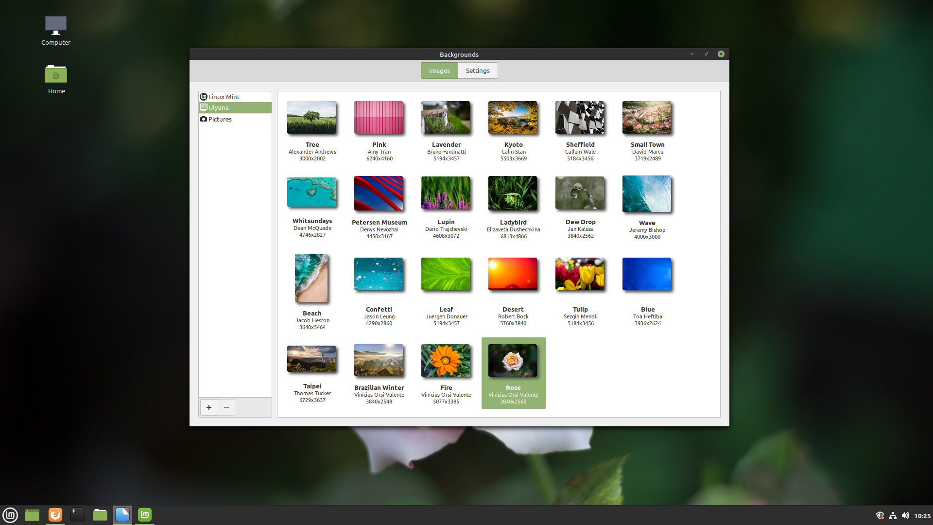The height and width of the screenshot is (525, 933).
Task: Click the network status icon in taskbar
Action: pyautogui.click(x=892, y=514)
